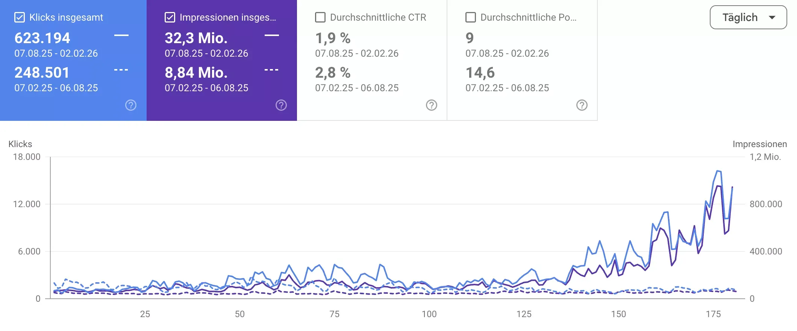
Task: Click the help icon on Impressionen card
Action: tap(281, 105)
